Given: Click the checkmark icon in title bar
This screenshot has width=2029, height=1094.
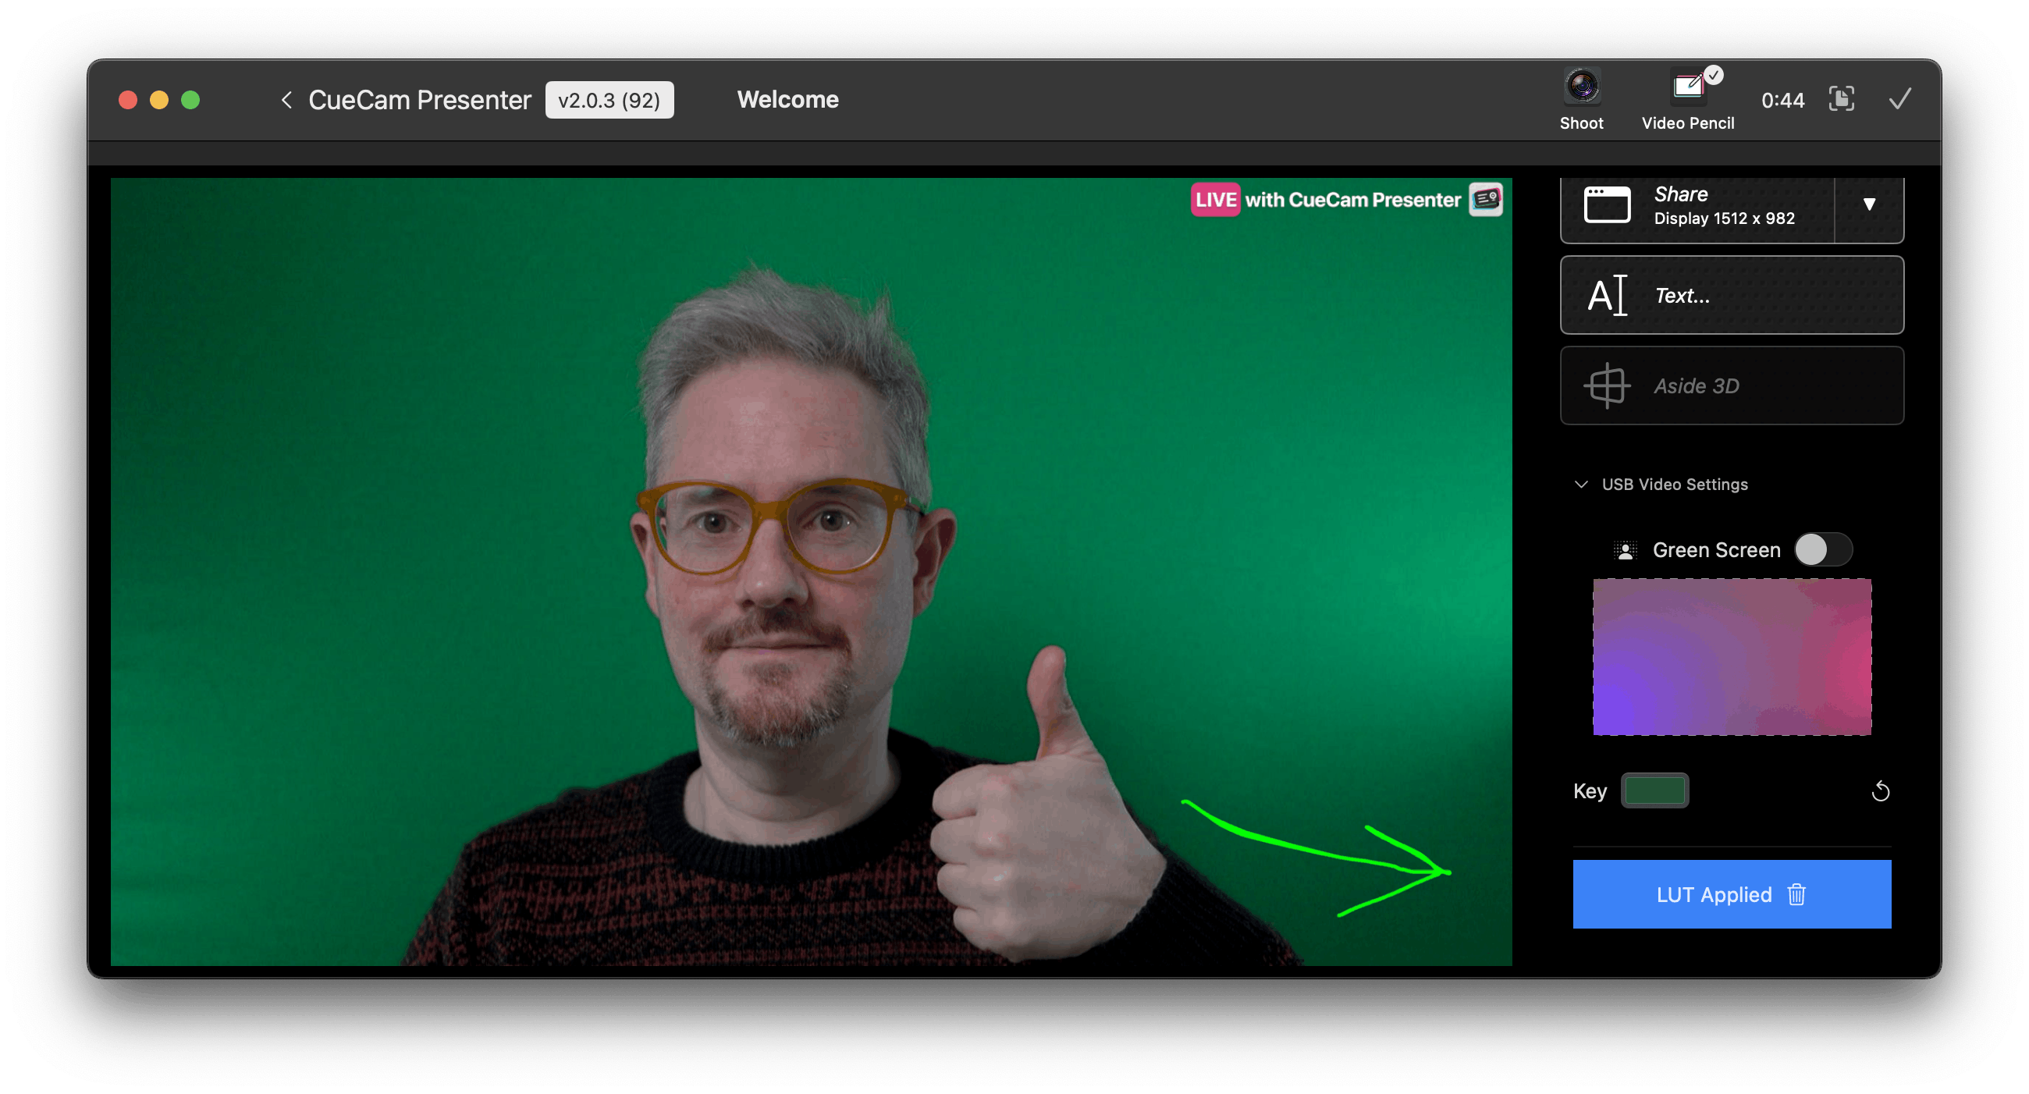Looking at the screenshot, I should click(1899, 99).
